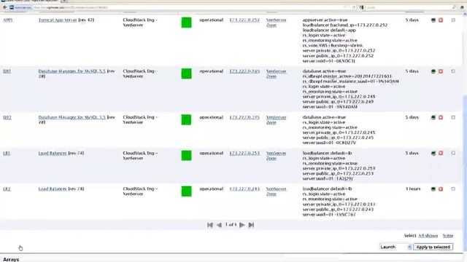Tick the checkbox for DB2 row
The image size is (467, 262).
[x=453, y=117]
